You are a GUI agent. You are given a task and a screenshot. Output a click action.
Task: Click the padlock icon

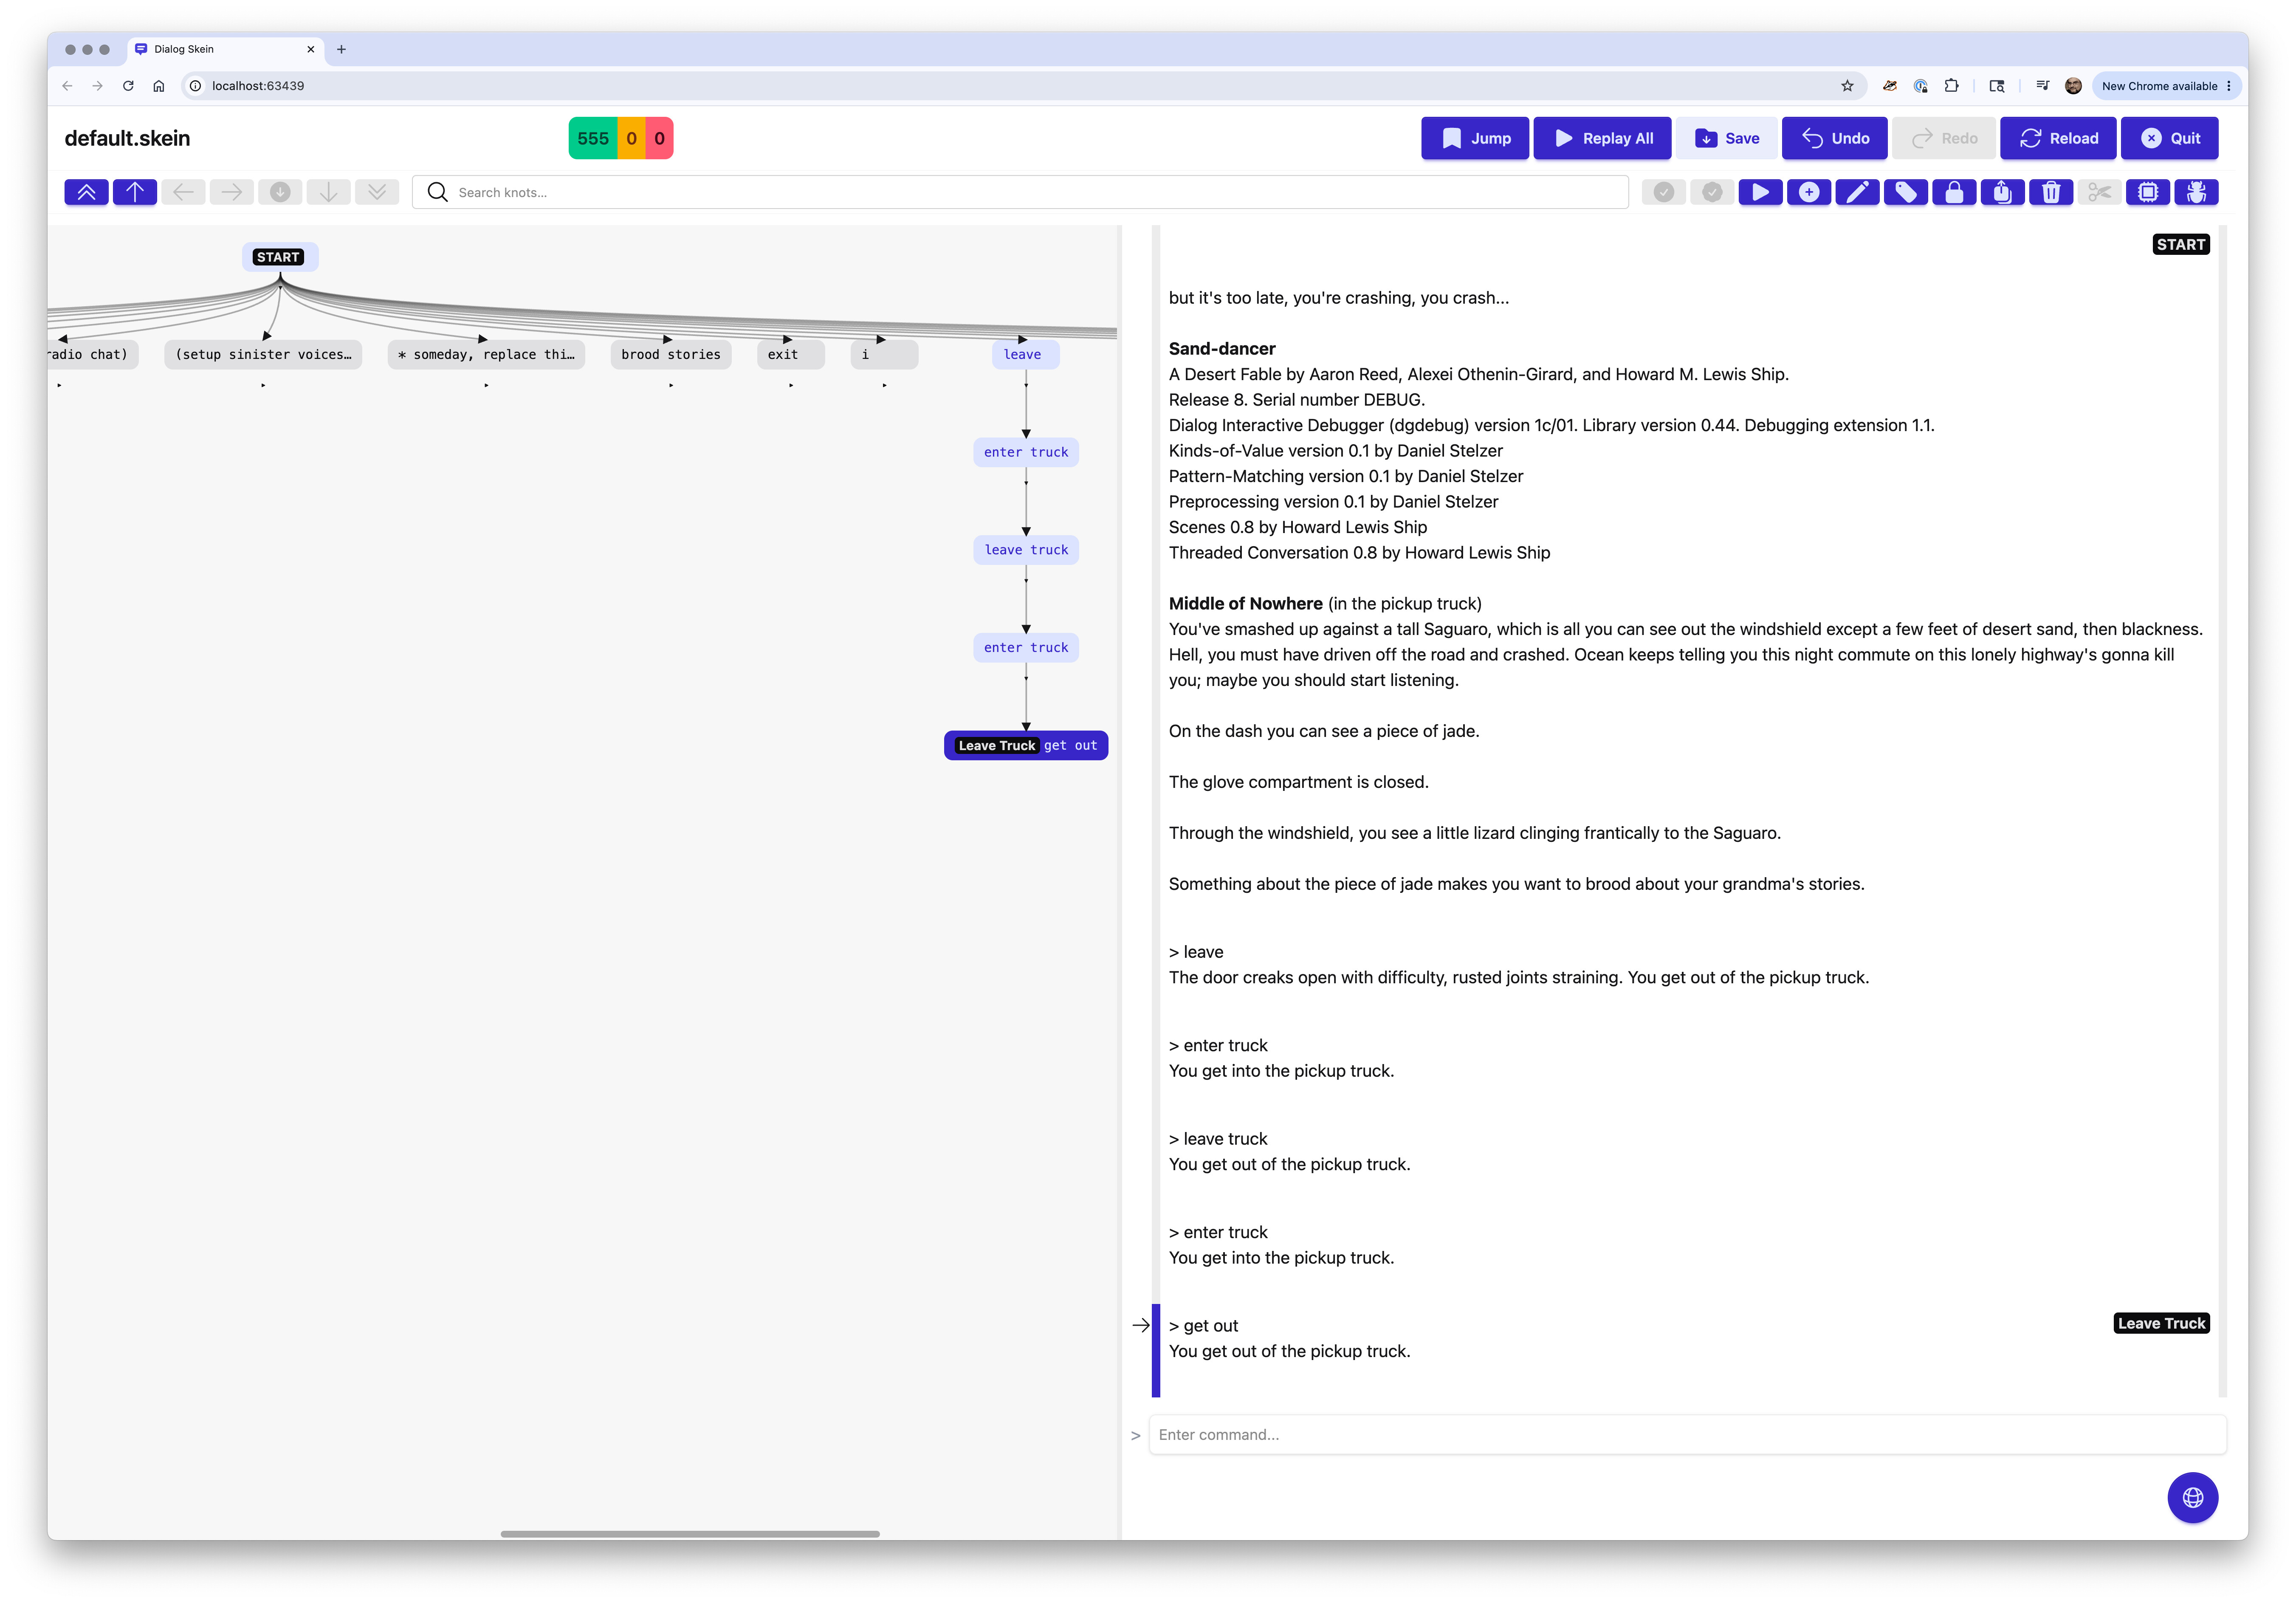(1954, 192)
